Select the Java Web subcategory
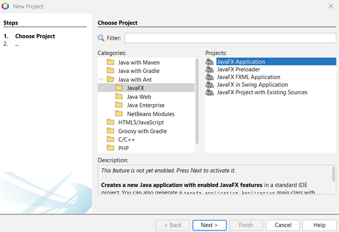The width and height of the screenshot is (339, 232). [139, 97]
